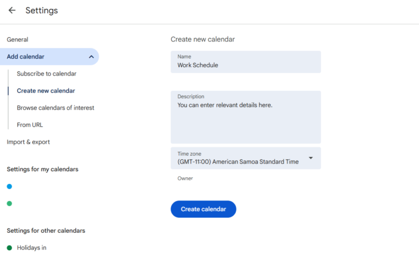Viewport: 419px width, 261px height.
Task: Click the blue calendar color dot
Action: click(x=9, y=187)
